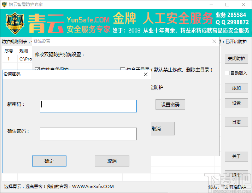Image resolution: width=252 pixels, height=193 pixels.
Task: Click 关闭防护 button in main window
Action: point(236,59)
